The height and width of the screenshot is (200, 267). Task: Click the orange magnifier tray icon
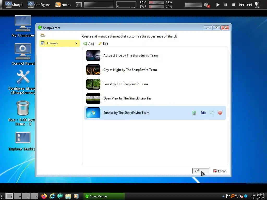coord(232,196)
